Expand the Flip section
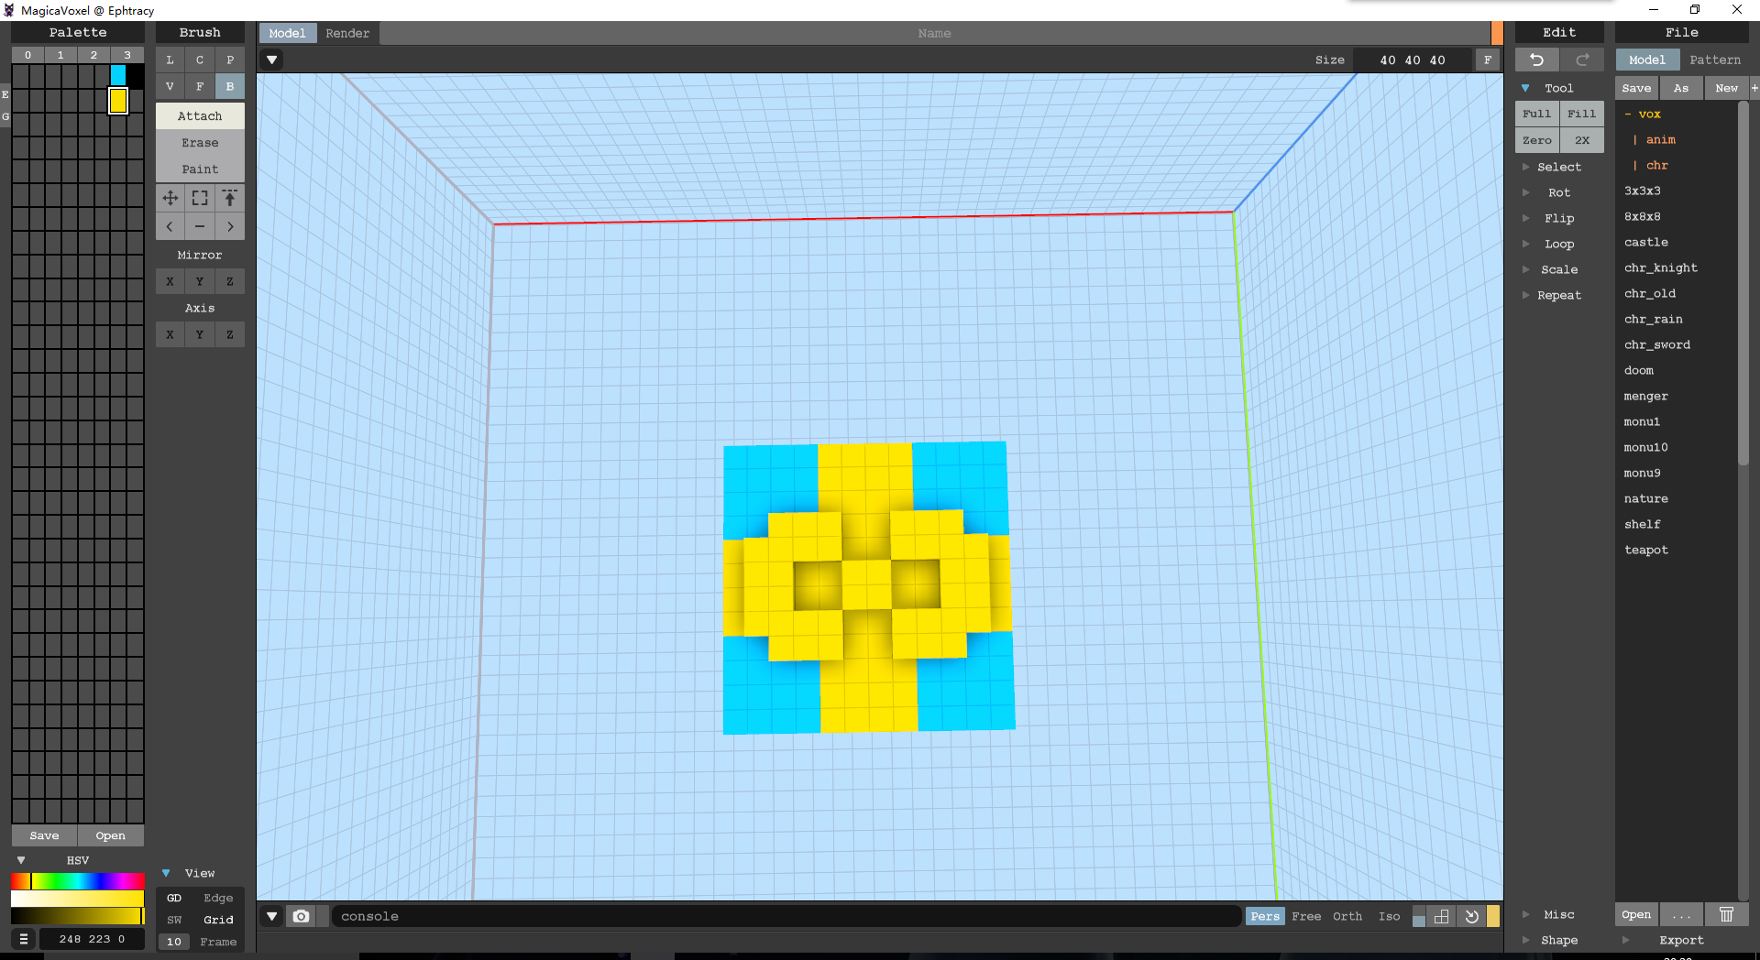The width and height of the screenshot is (1760, 960). point(1558,218)
